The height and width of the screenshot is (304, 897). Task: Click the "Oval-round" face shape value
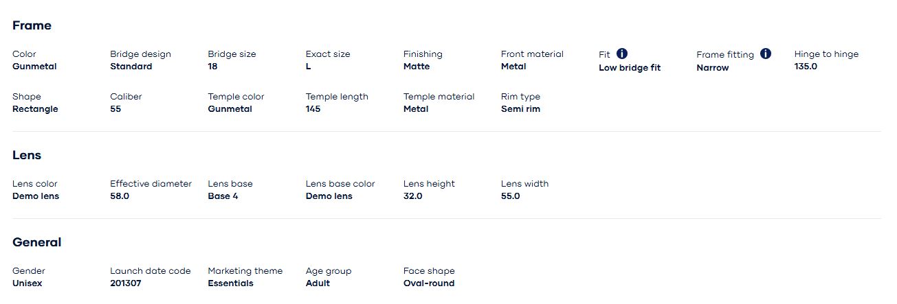pos(428,283)
